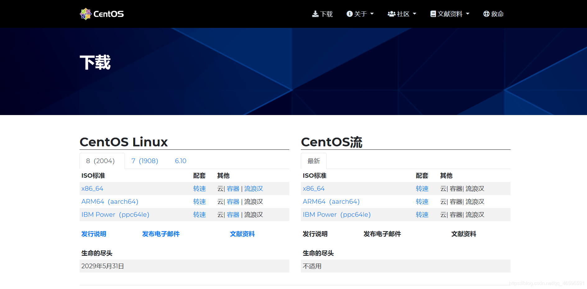Viewport: 587px width, 289px height.
Task: Click 转速 in CentOS Linux ARM64 row
Action: click(x=199, y=202)
